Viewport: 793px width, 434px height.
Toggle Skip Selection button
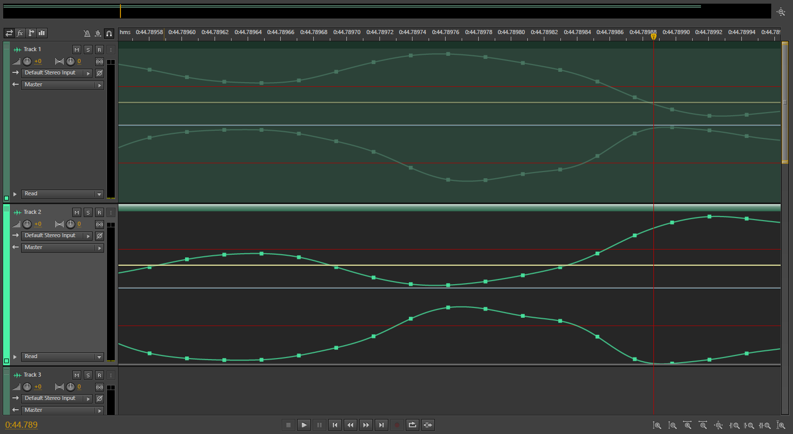pyautogui.click(x=428, y=425)
